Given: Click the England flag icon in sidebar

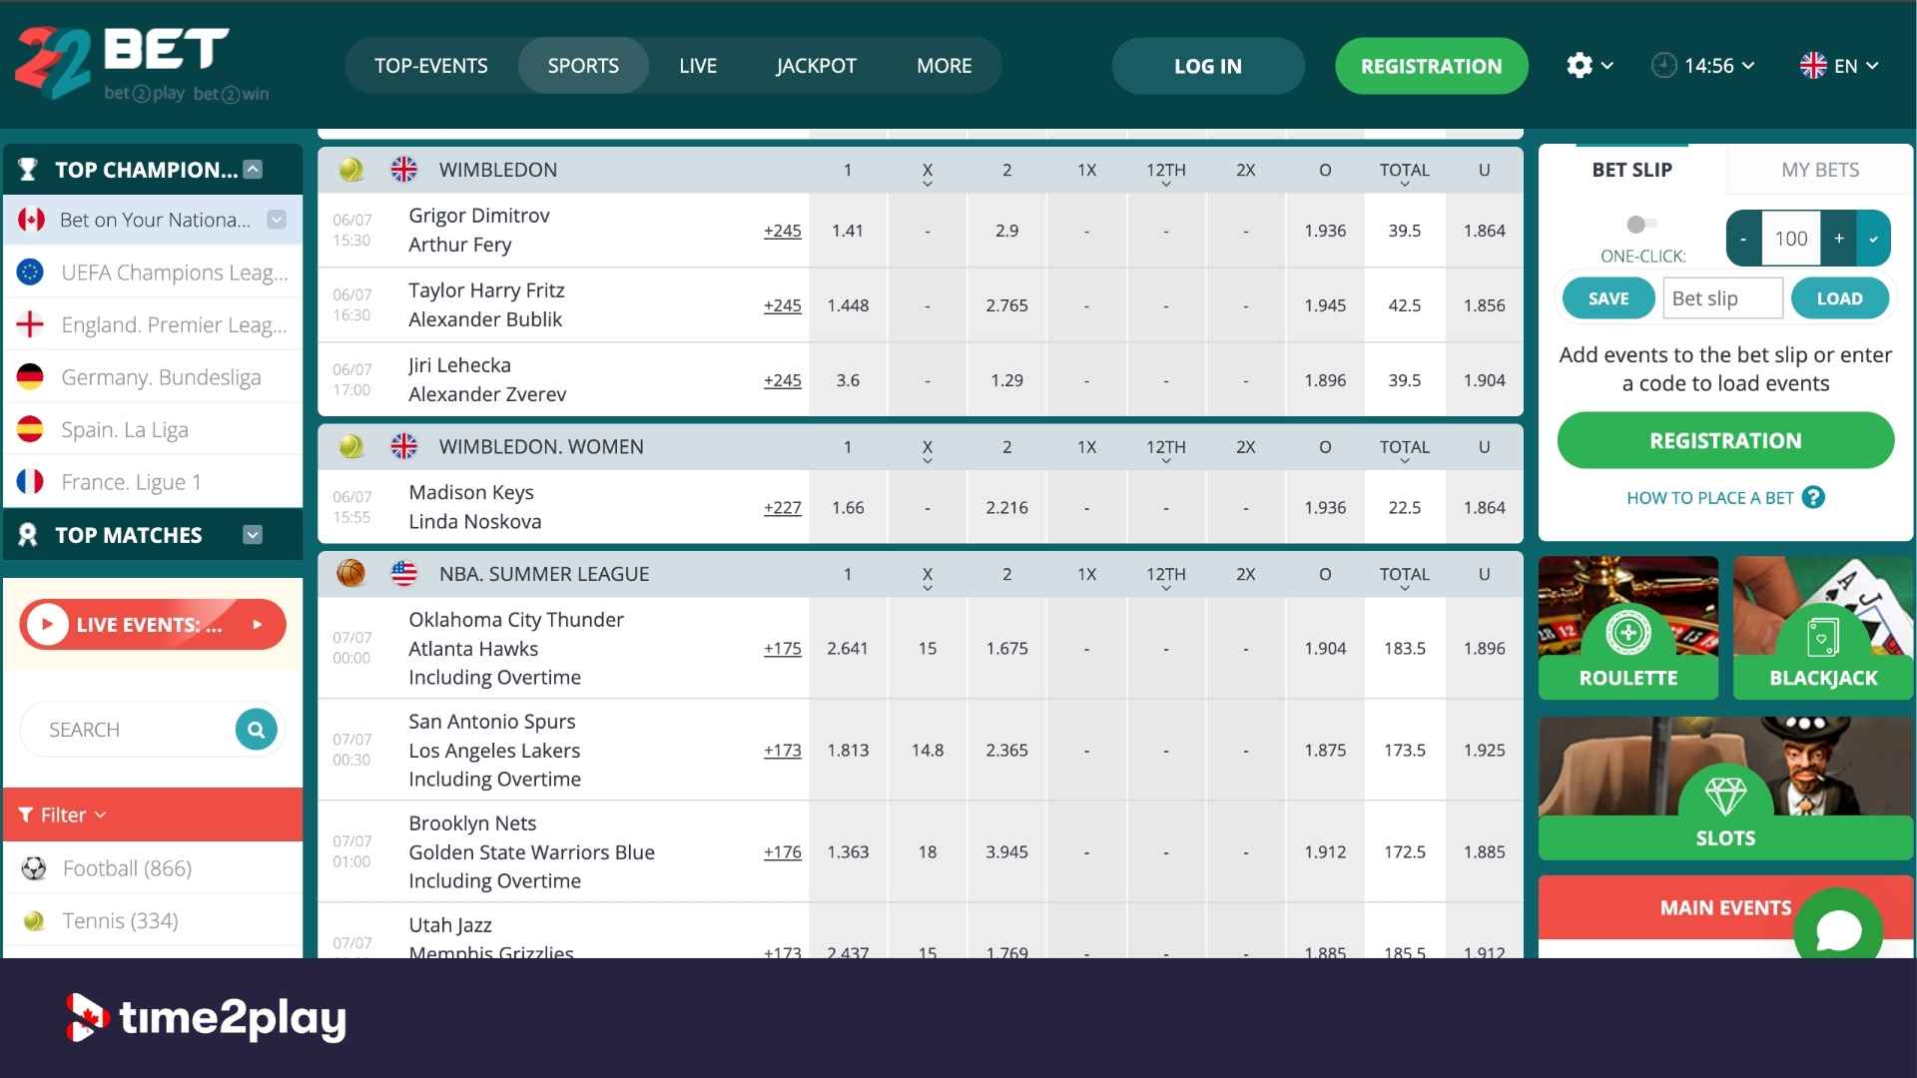Looking at the screenshot, I should 31,324.
